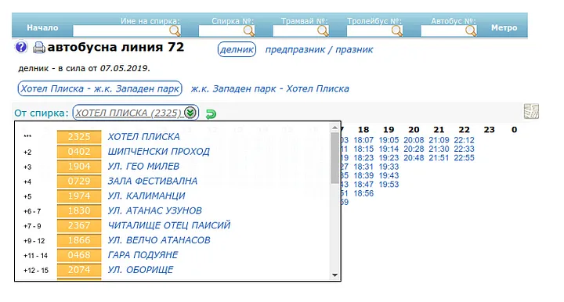The width and height of the screenshot is (564, 302).
Task: Select direction ж.к. Западен парк - Хотел Плиска
Action: click(269, 88)
